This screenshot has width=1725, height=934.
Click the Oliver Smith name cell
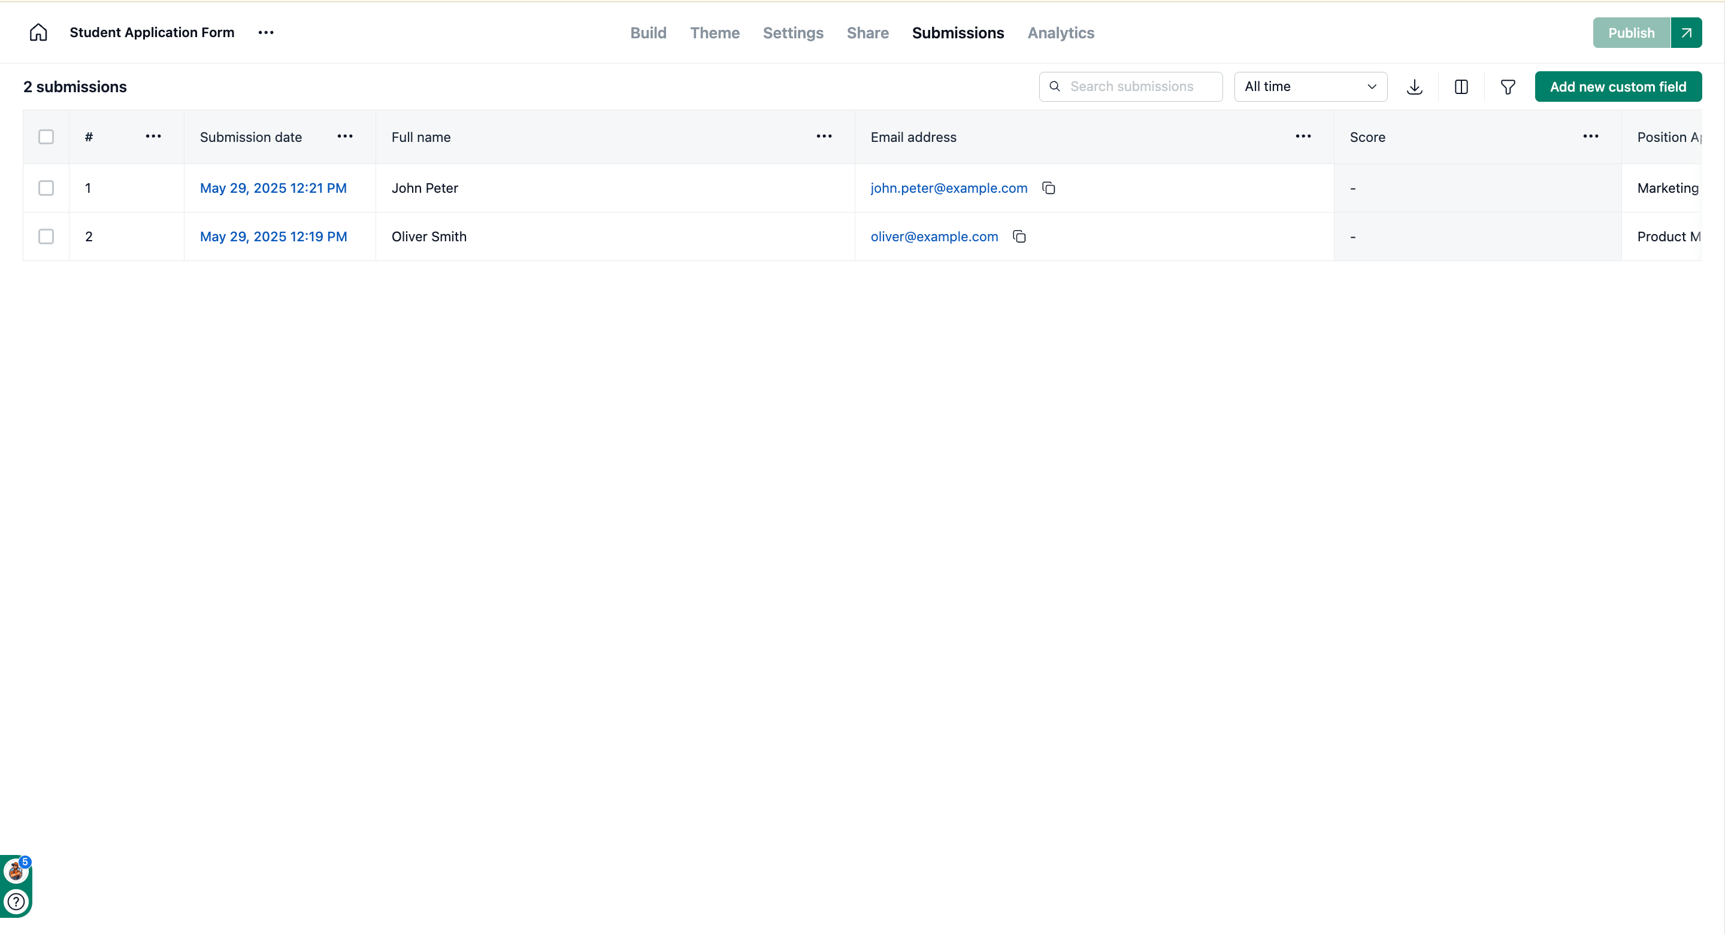615,236
